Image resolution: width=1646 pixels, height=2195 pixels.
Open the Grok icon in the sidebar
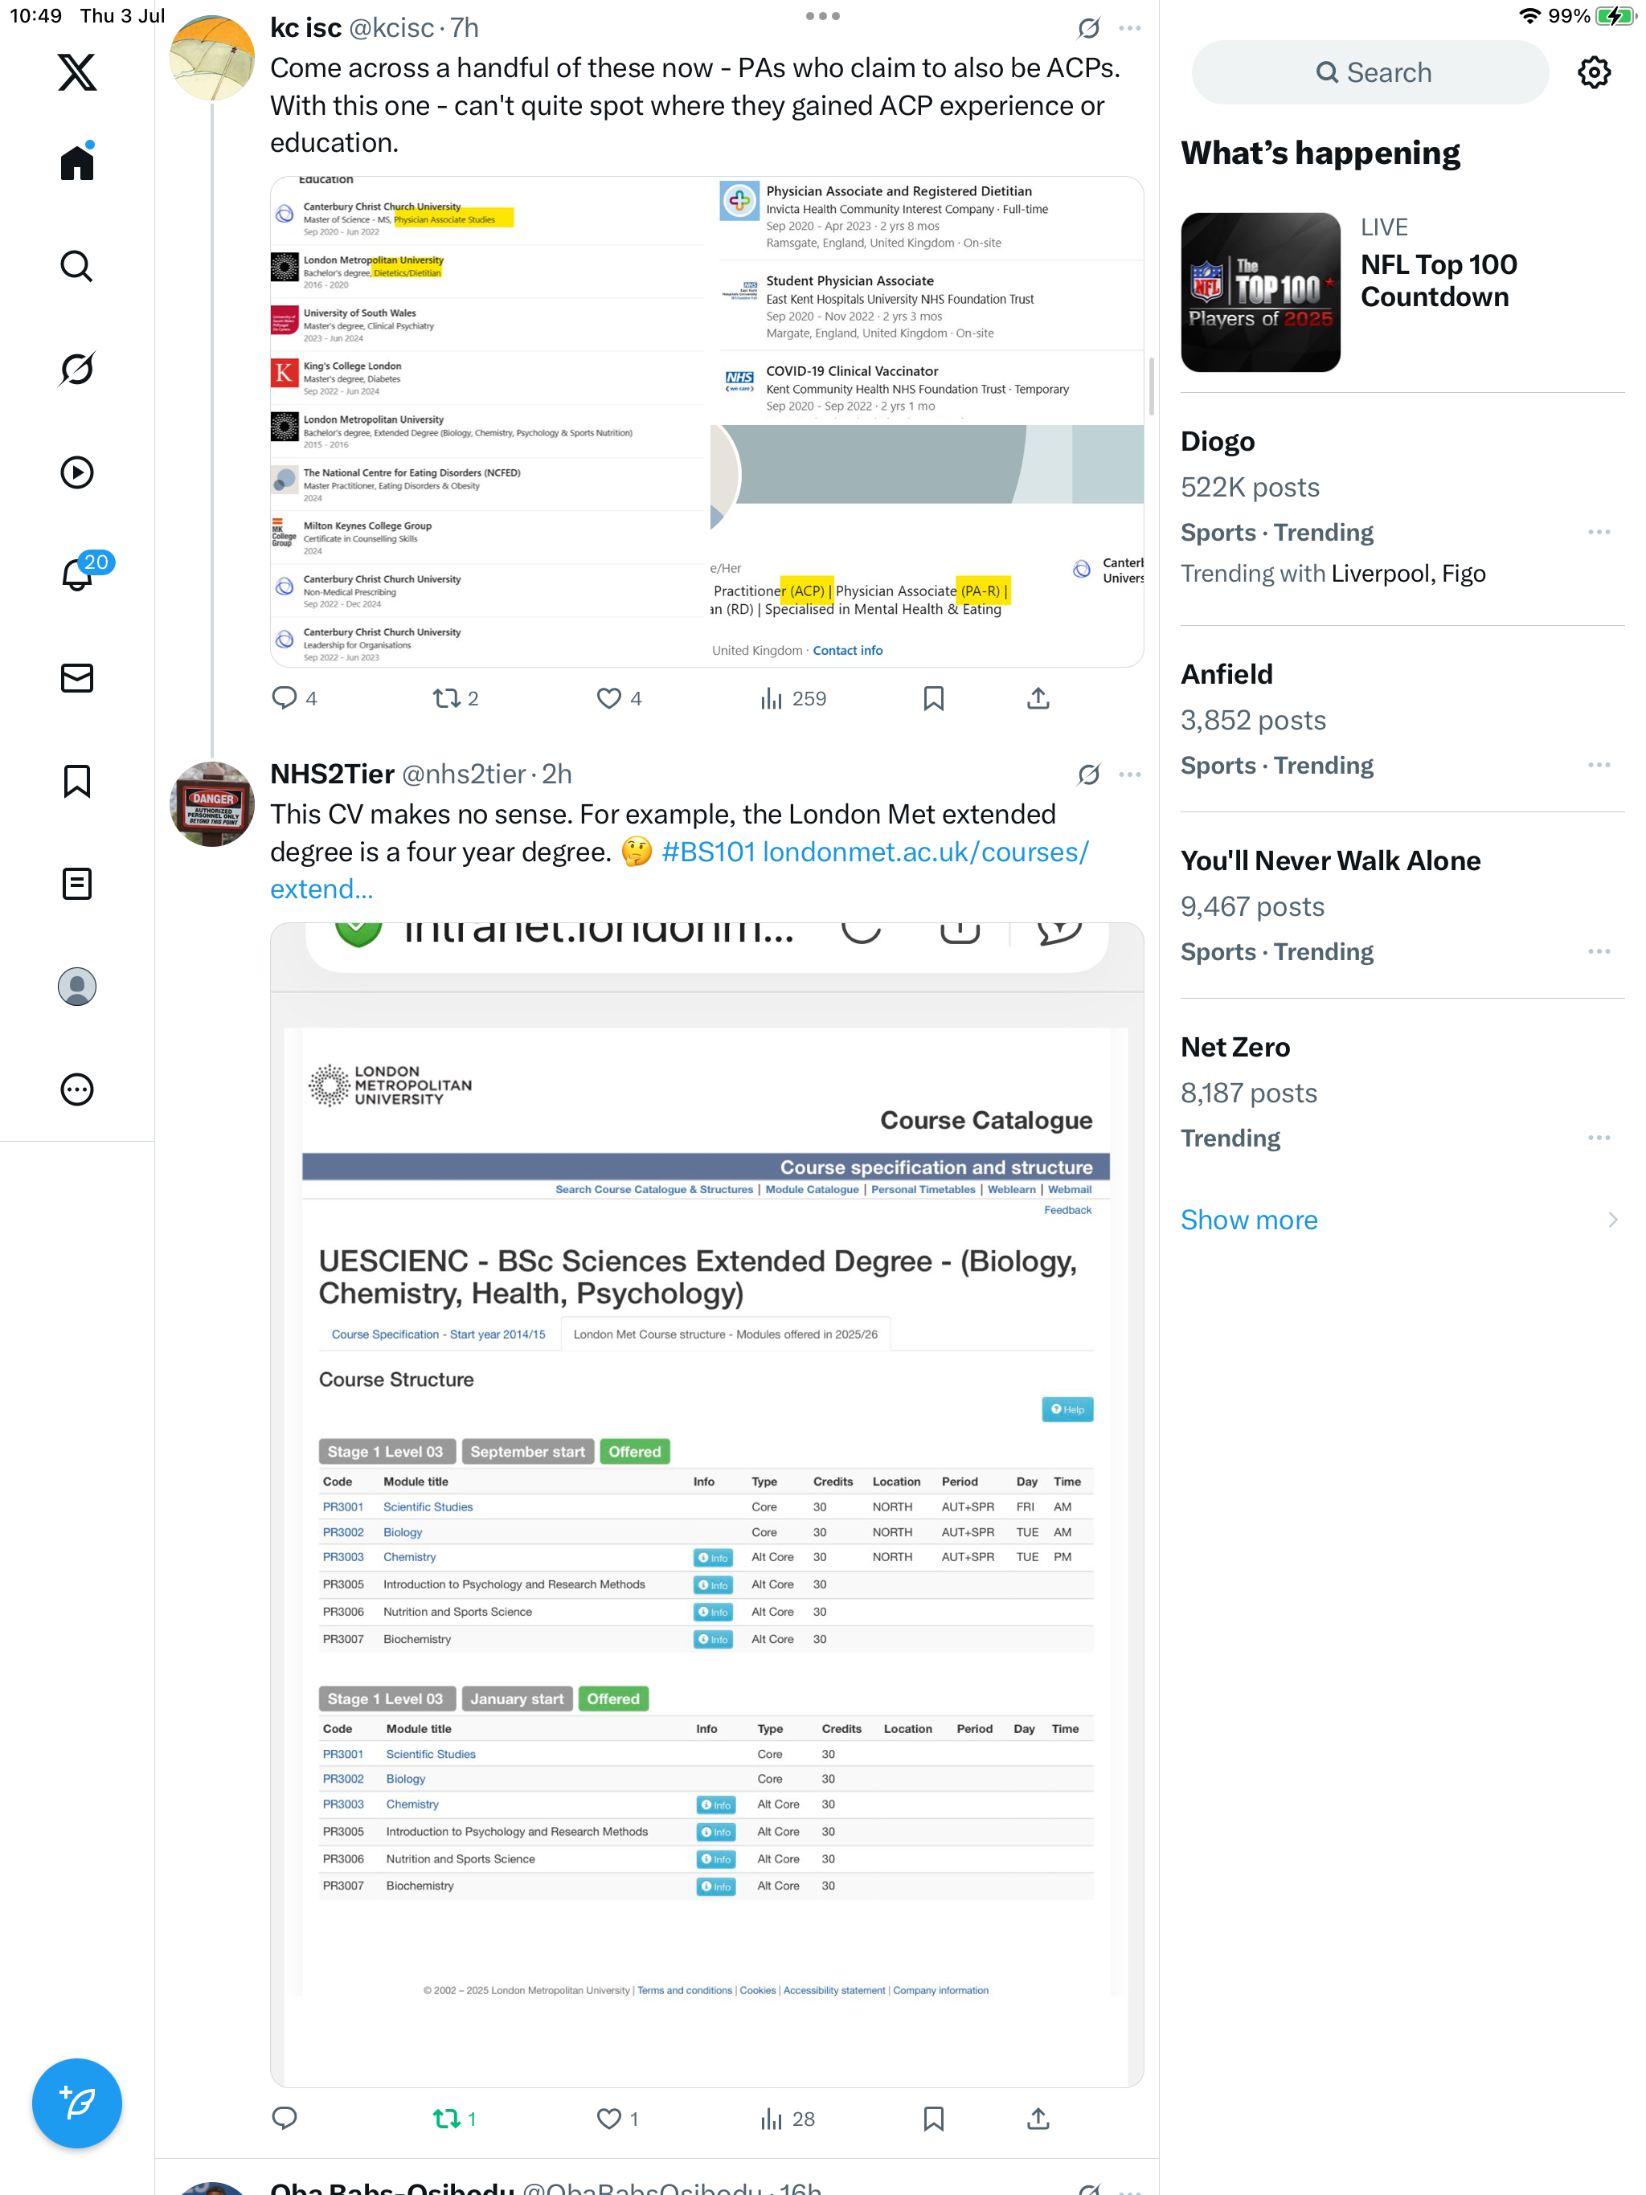(x=76, y=369)
